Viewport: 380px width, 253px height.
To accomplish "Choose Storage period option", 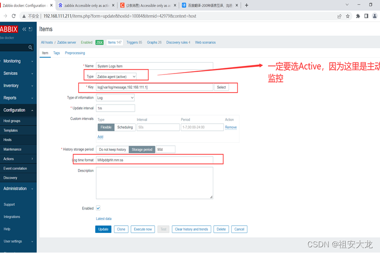I will (x=142, y=149).
